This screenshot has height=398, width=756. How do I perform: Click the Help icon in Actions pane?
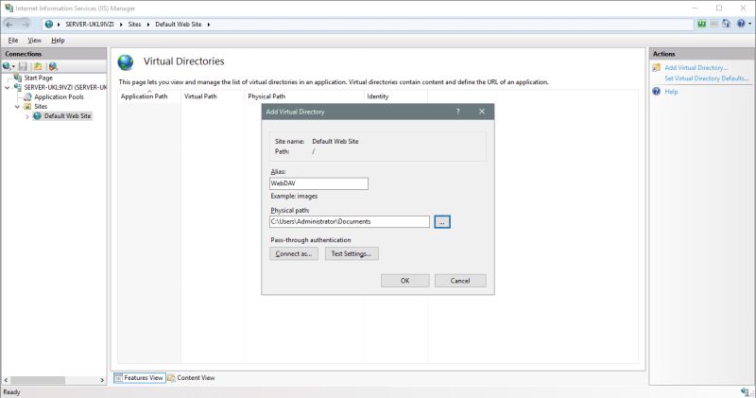click(x=656, y=91)
